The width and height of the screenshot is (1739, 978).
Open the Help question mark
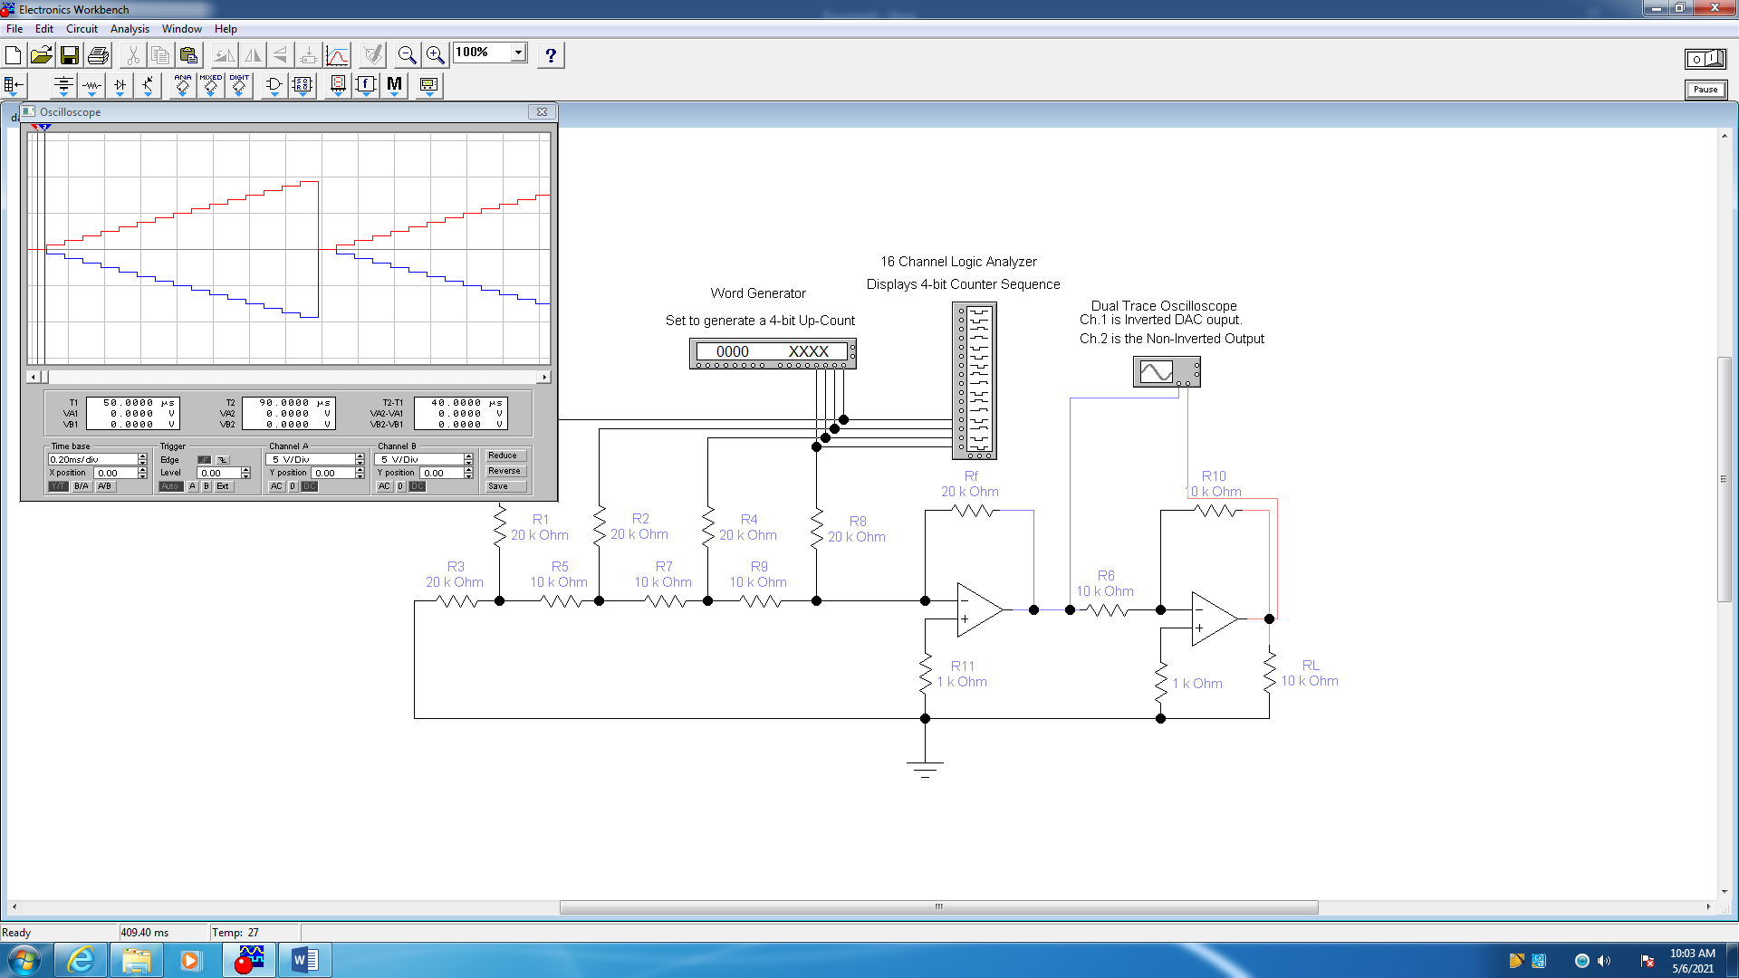click(551, 55)
